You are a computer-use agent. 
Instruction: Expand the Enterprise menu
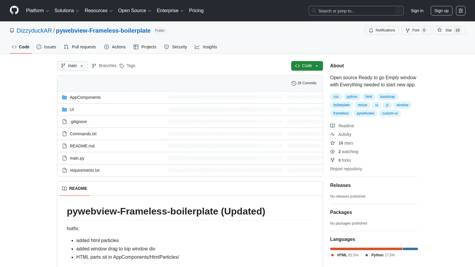point(170,11)
